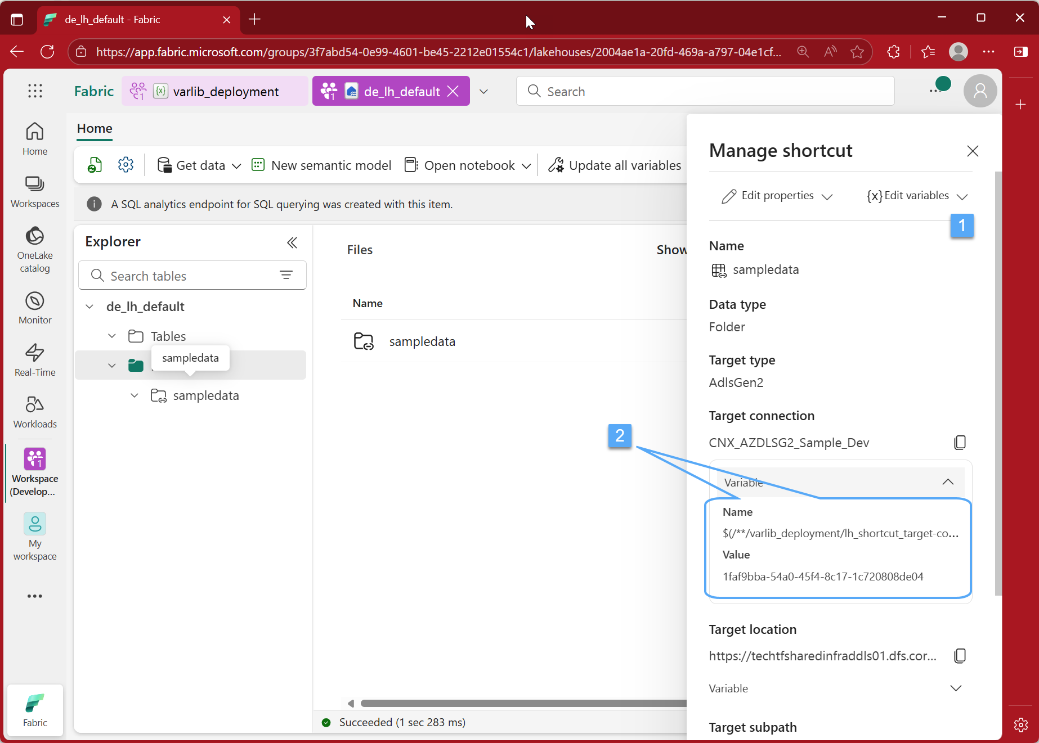Close the Manage shortcut panel
Image resolution: width=1039 pixels, height=743 pixels.
(x=972, y=151)
